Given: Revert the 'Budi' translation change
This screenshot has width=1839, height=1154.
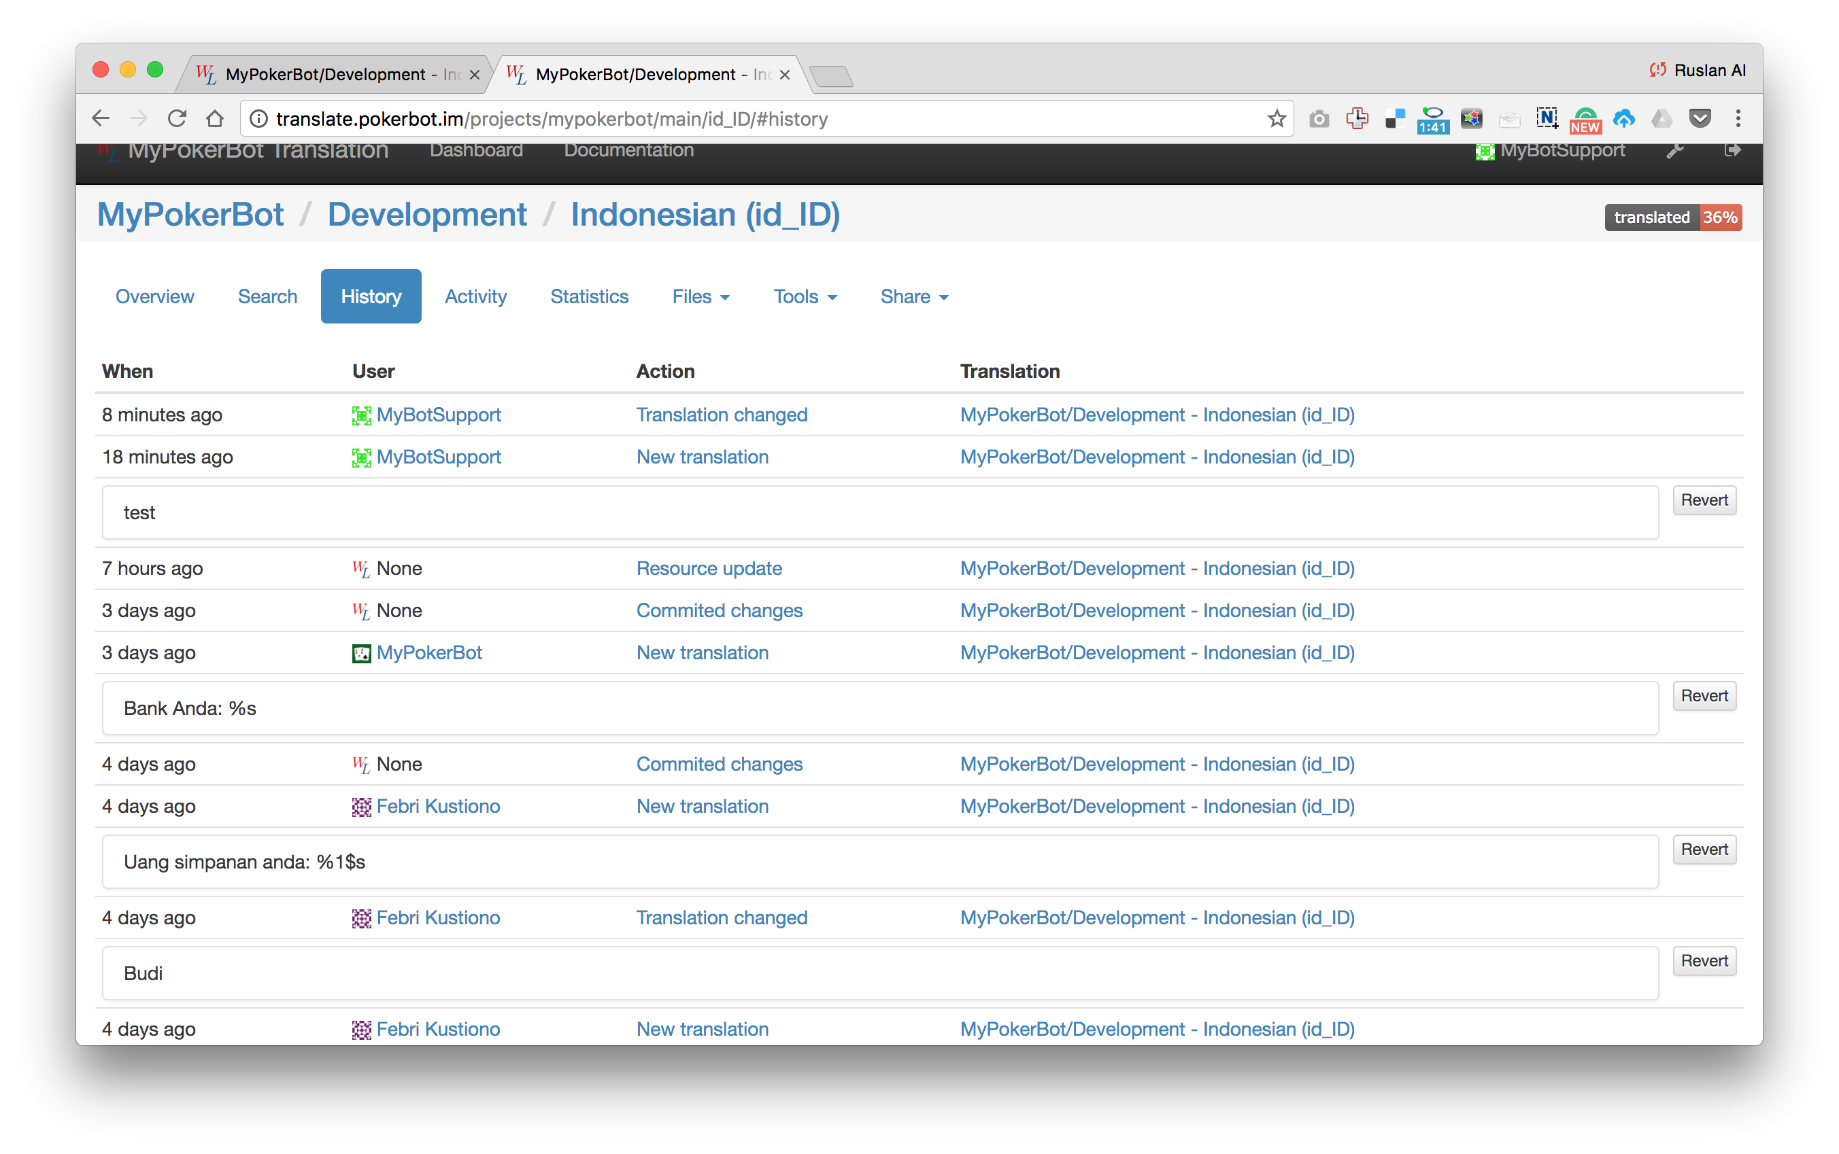Looking at the screenshot, I should click(x=1703, y=961).
